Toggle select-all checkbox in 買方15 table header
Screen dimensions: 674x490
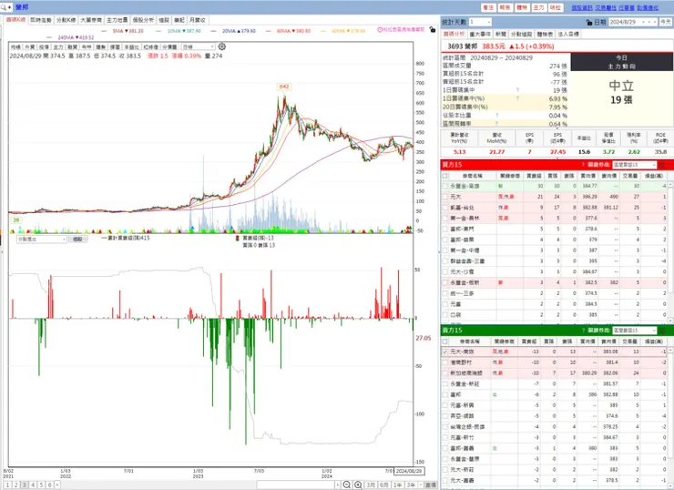445,176
